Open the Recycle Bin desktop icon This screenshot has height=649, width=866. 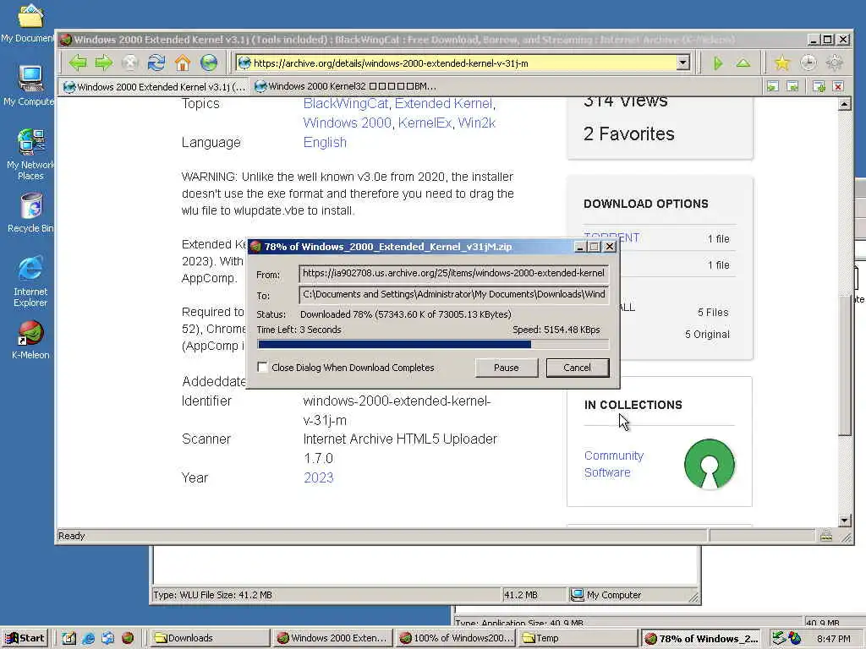(31, 213)
